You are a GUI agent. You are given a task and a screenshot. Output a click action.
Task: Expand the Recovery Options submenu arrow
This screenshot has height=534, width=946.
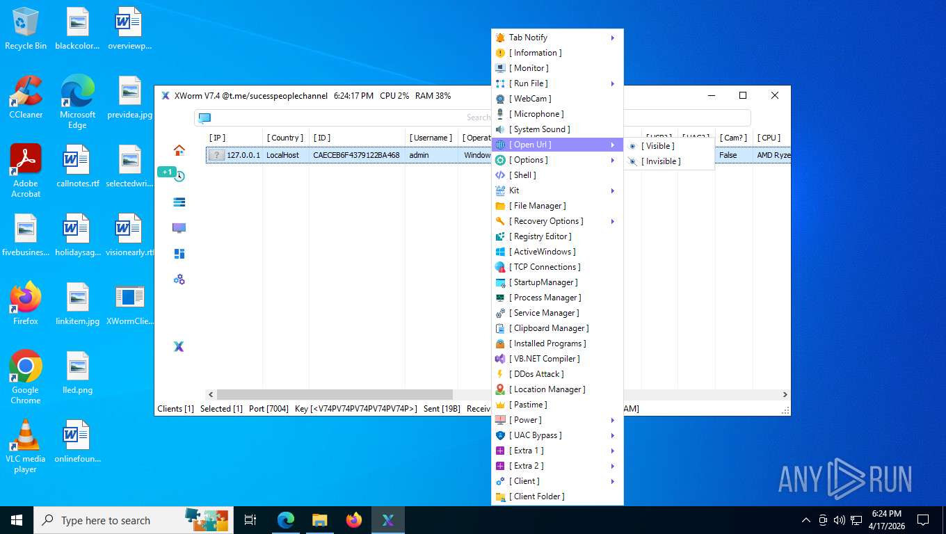[x=613, y=221]
